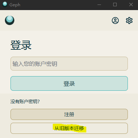Image resolution: width=138 pixels, height=138 pixels.
Task: Place cursor in the account secret key box
Action: (69, 64)
